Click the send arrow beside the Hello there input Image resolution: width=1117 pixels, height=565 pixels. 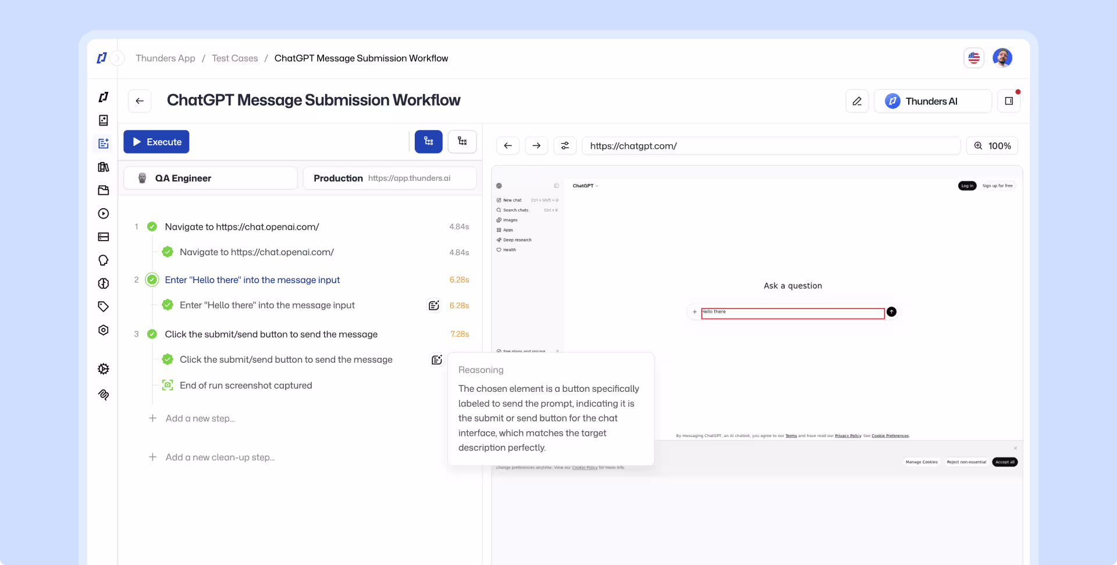coord(891,312)
